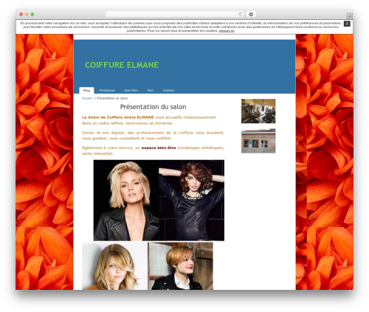Switch to the Contact tab

[x=168, y=91]
